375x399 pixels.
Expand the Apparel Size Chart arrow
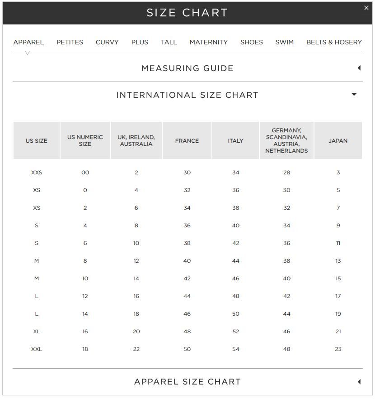pos(359,381)
